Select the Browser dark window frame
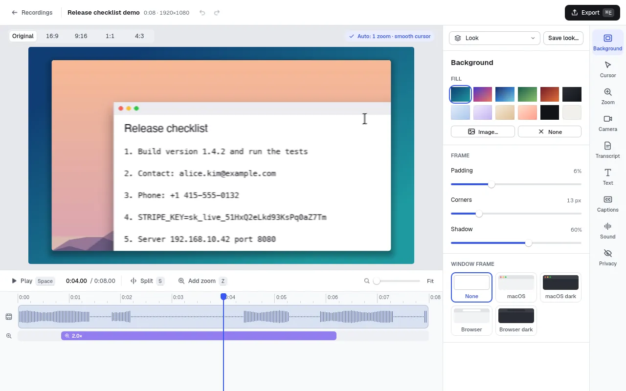The width and height of the screenshot is (626, 391). coord(516,321)
